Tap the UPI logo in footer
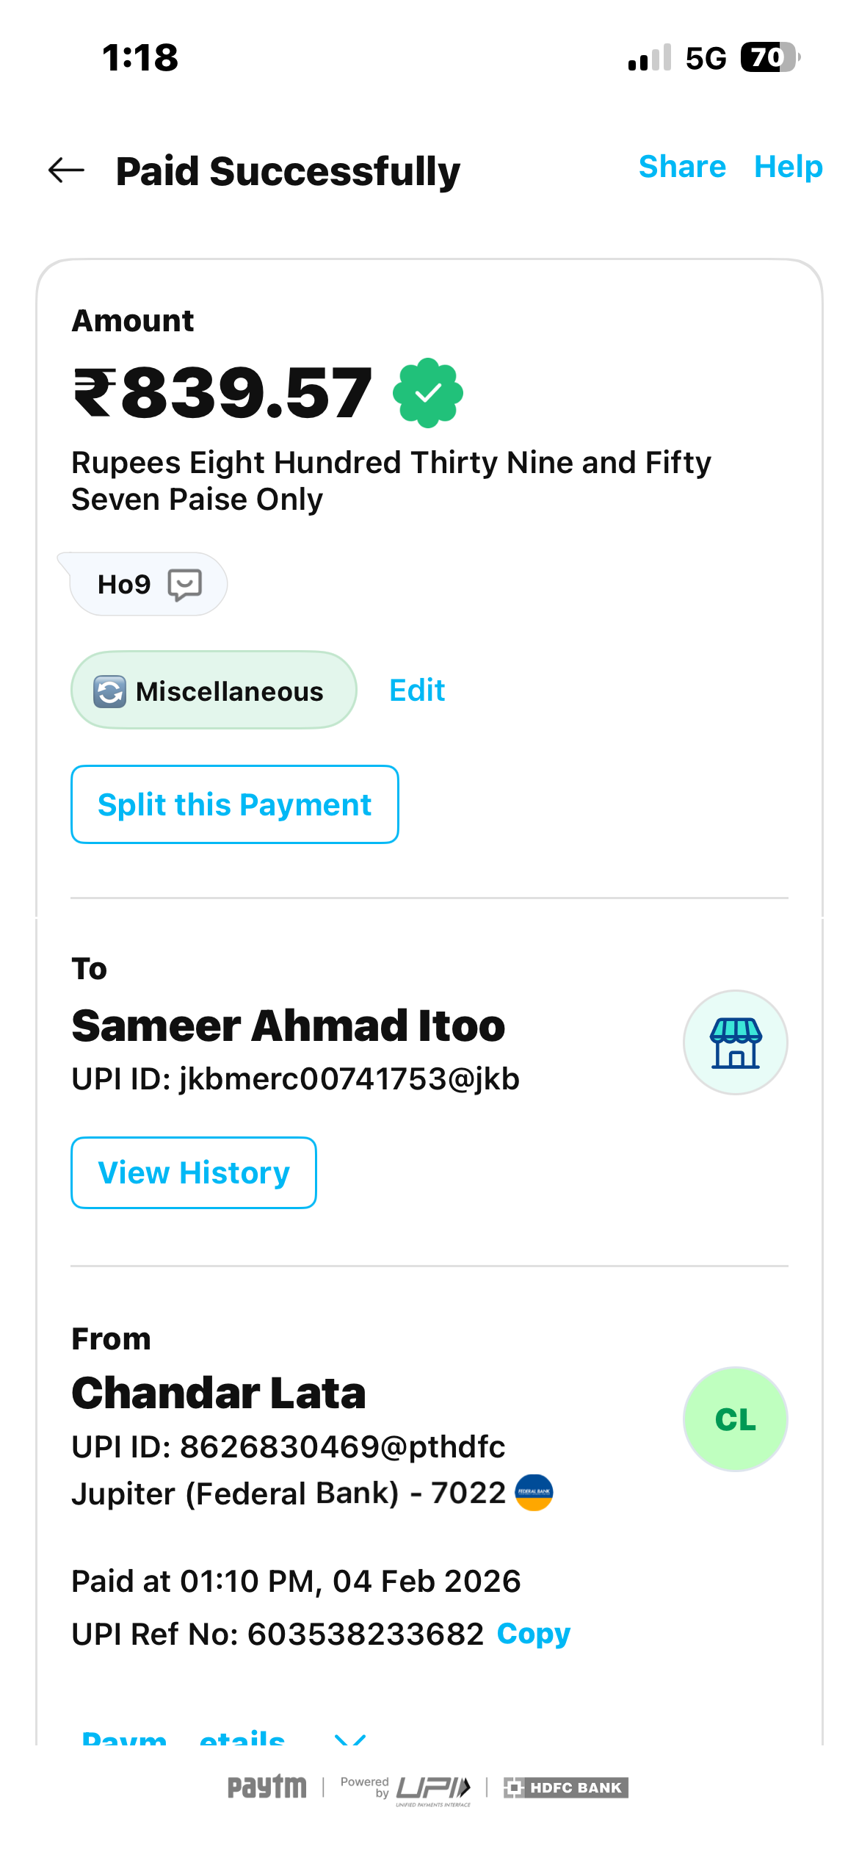859x1860 pixels. (433, 1787)
